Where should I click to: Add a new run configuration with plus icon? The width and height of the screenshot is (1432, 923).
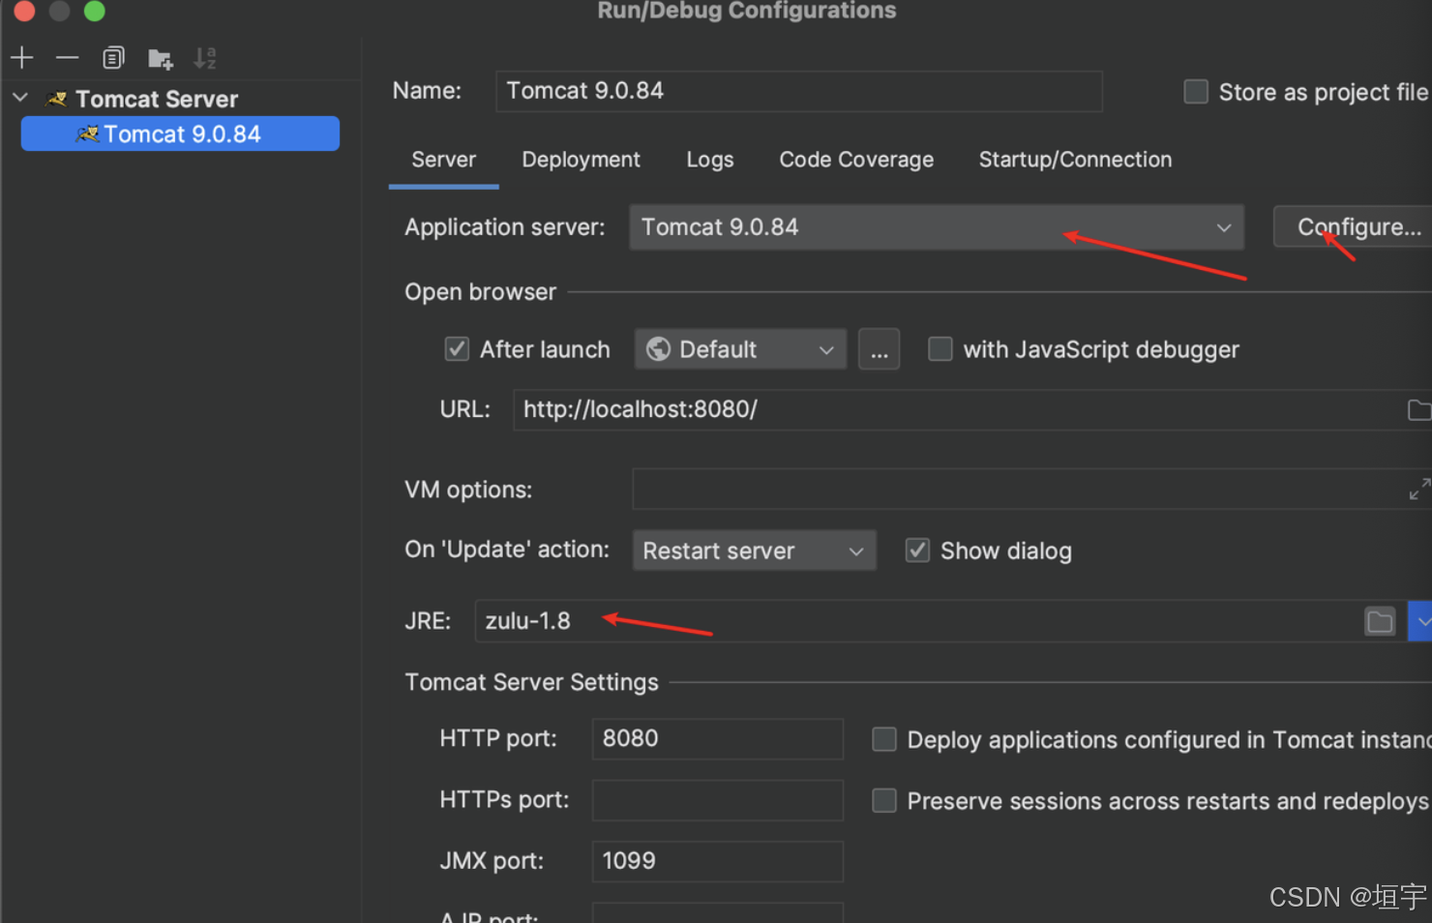pos(22,58)
